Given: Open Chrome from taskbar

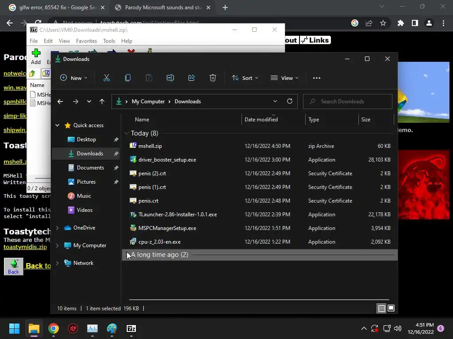Looking at the screenshot, I should [x=54, y=328].
